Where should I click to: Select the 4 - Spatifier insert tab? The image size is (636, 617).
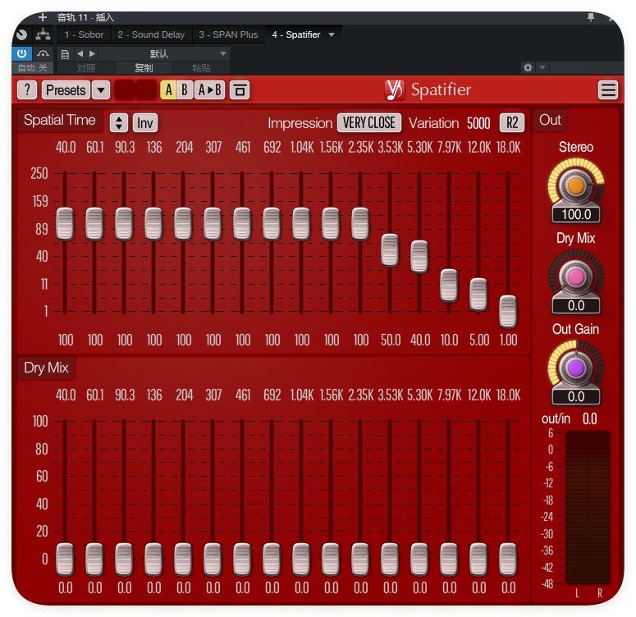click(x=296, y=34)
